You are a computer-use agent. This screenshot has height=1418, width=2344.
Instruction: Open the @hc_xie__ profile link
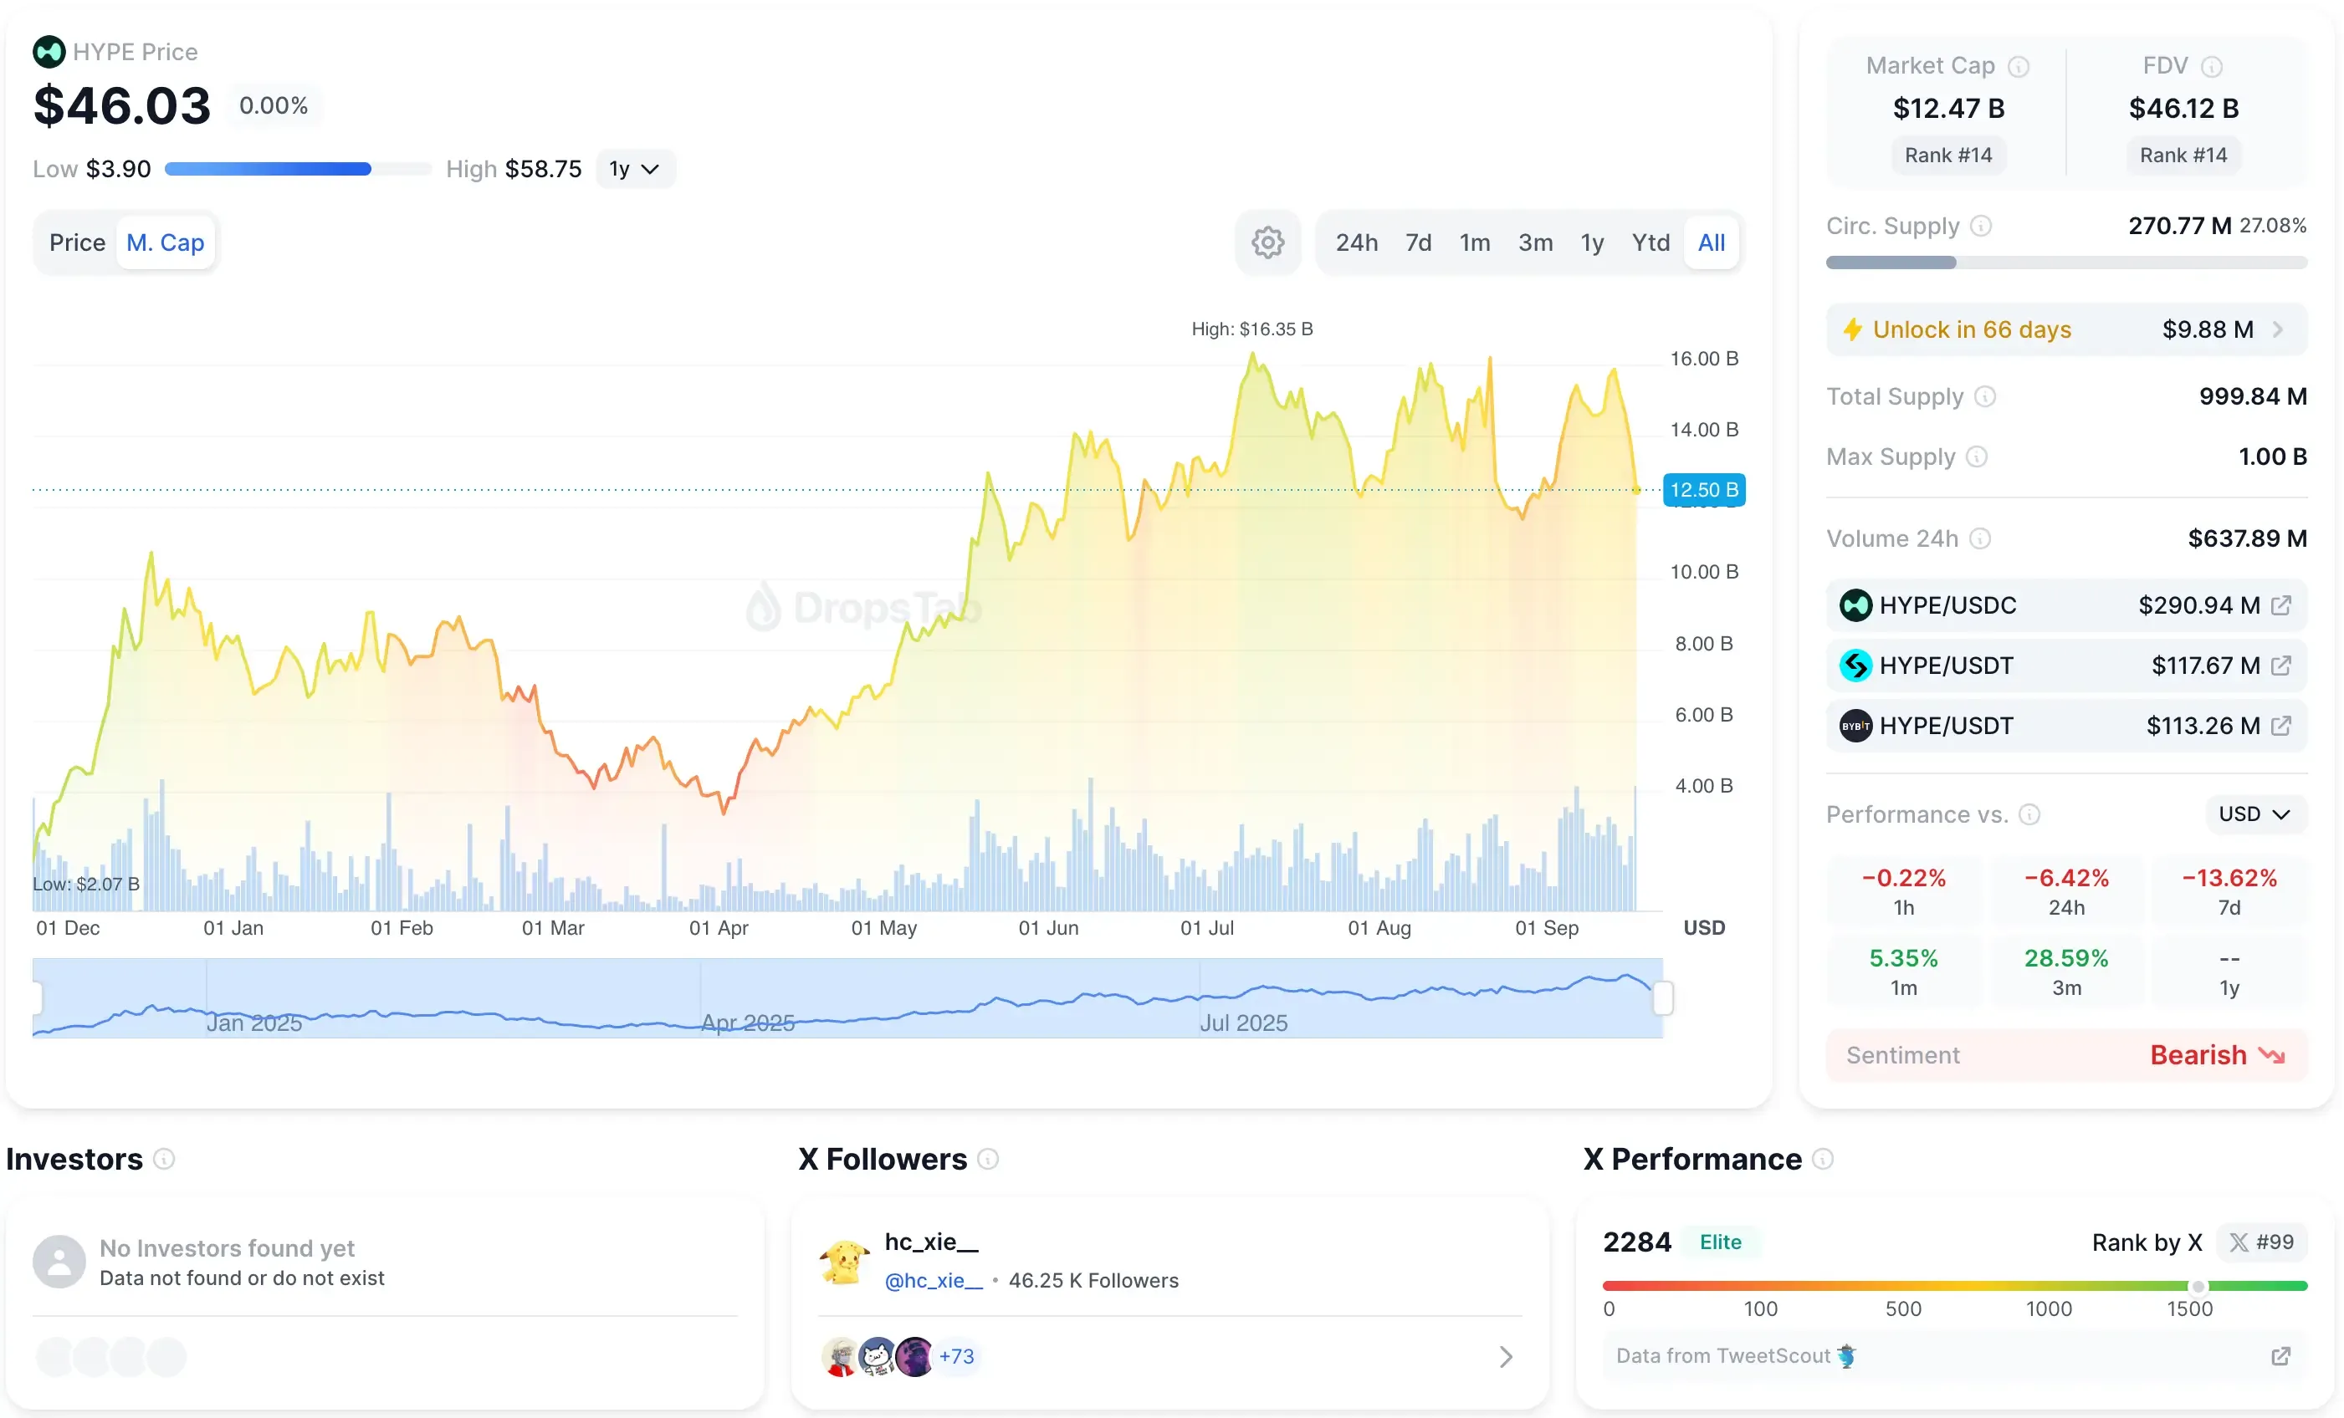pyautogui.click(x=934, y=1280)
